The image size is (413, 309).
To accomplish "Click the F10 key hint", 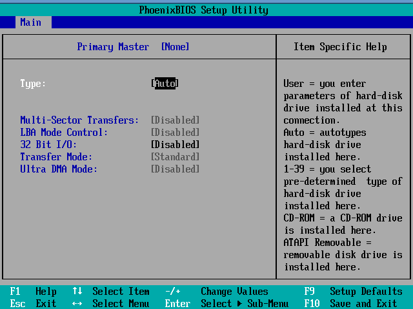I will click(312, 303).
